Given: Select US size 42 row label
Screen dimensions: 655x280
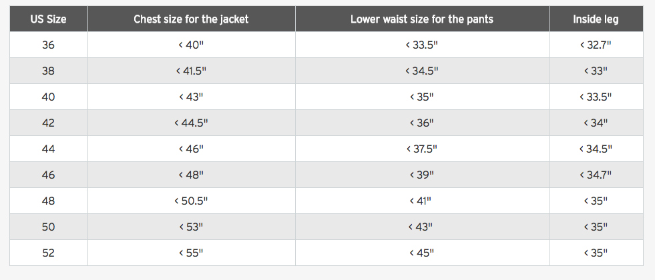Looking at the screenshot, I should point(49,123).
